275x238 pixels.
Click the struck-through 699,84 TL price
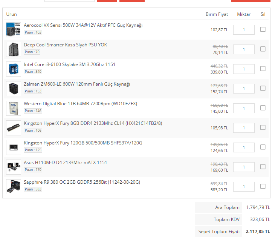(219, 184)
